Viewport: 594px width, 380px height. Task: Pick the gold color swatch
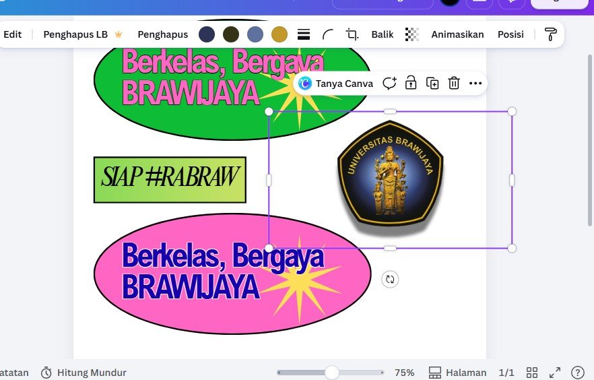(279, 34)
